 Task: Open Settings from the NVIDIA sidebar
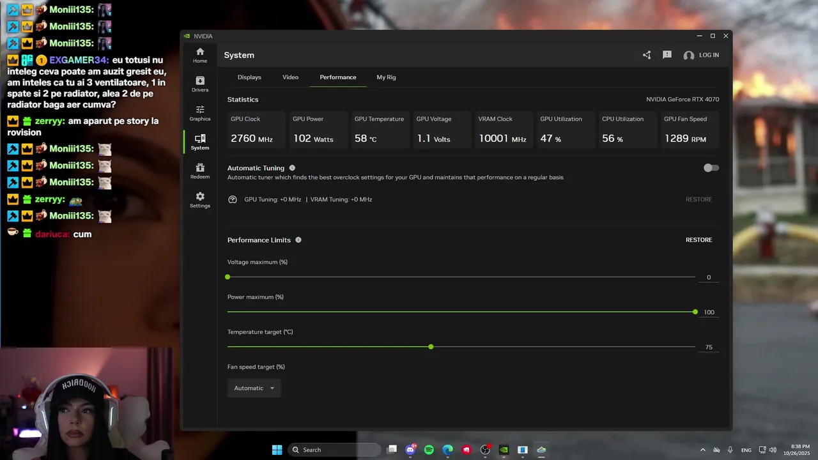pyautogui.click(x=200, y=200)
